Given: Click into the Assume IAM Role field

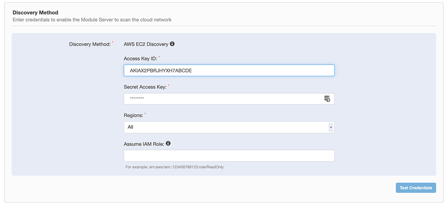Looking at the screenshot, I should click(x=229, y=156).
